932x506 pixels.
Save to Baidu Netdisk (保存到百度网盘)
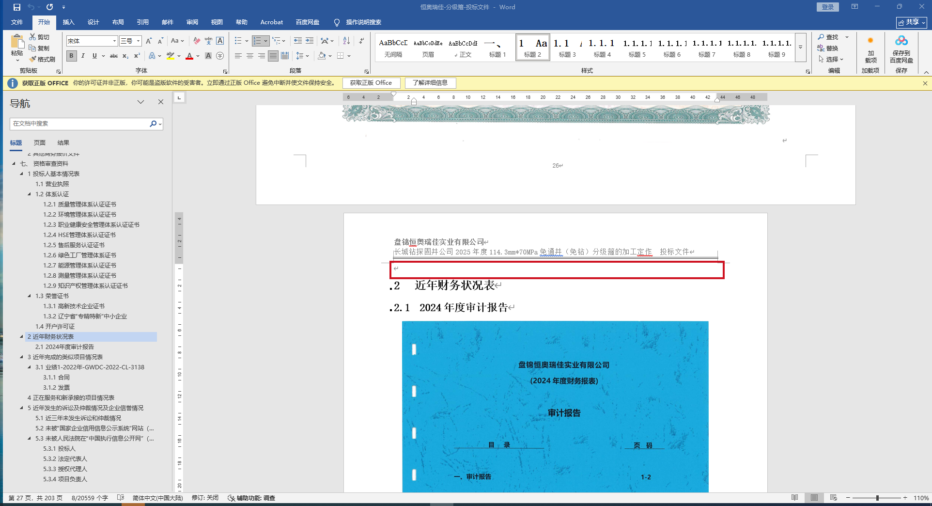[901, 48]
